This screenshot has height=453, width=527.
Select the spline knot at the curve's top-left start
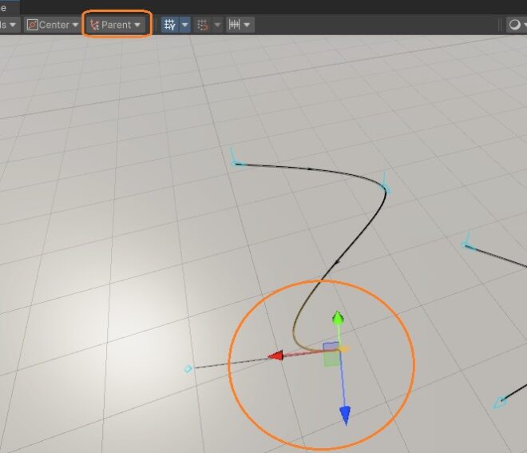click(235, 163)
